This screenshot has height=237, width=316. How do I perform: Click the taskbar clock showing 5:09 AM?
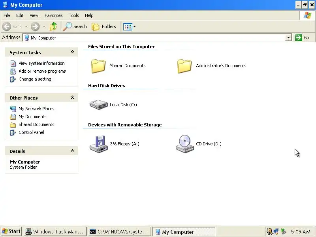(x=301, y=231)
